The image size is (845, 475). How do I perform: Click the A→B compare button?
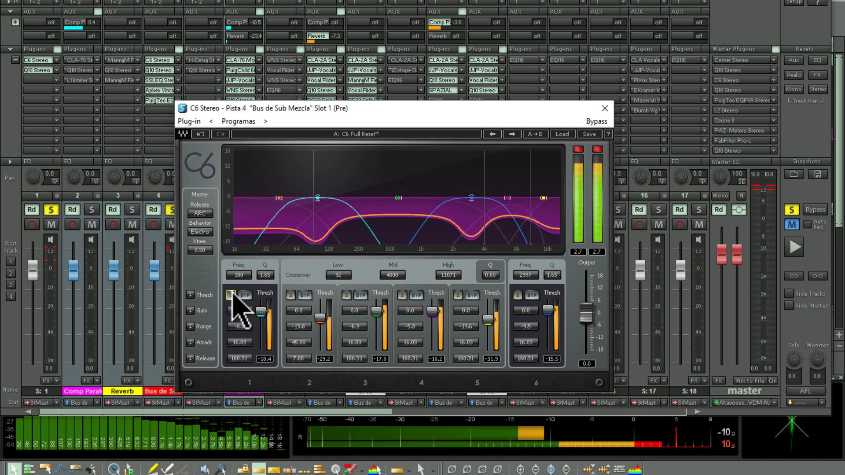[x=535, y=134]
